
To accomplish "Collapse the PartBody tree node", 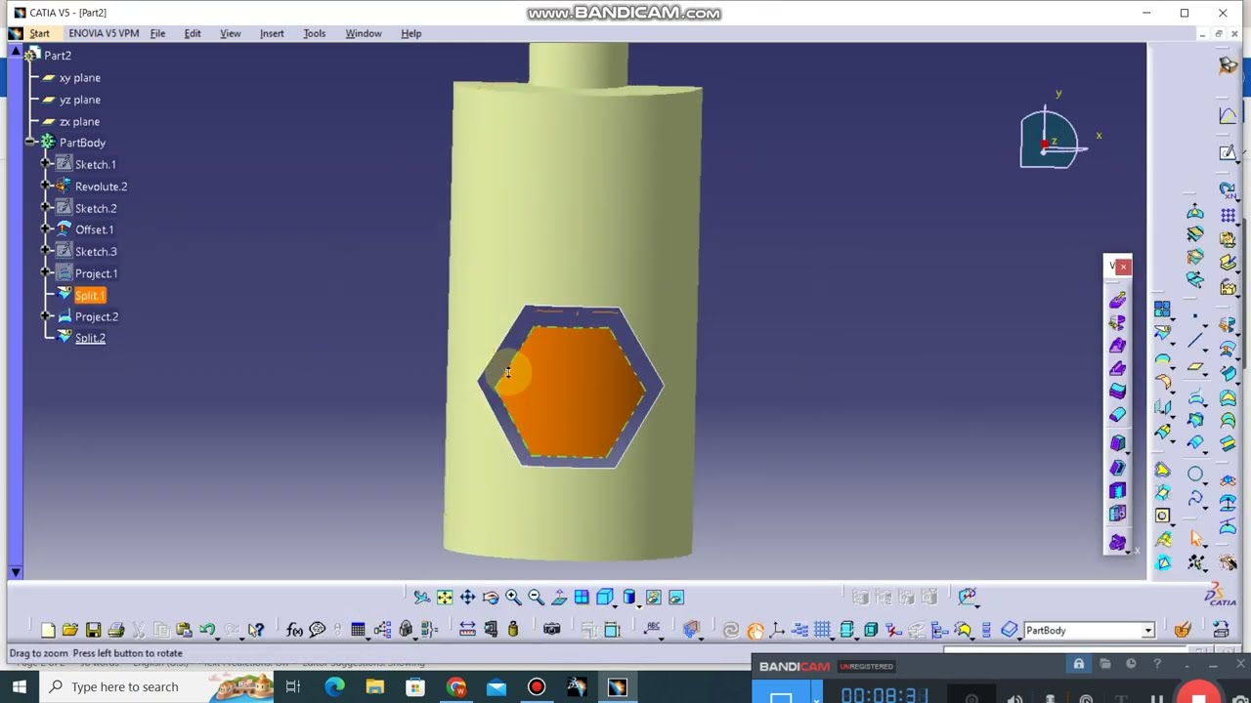I will point(30,143).
